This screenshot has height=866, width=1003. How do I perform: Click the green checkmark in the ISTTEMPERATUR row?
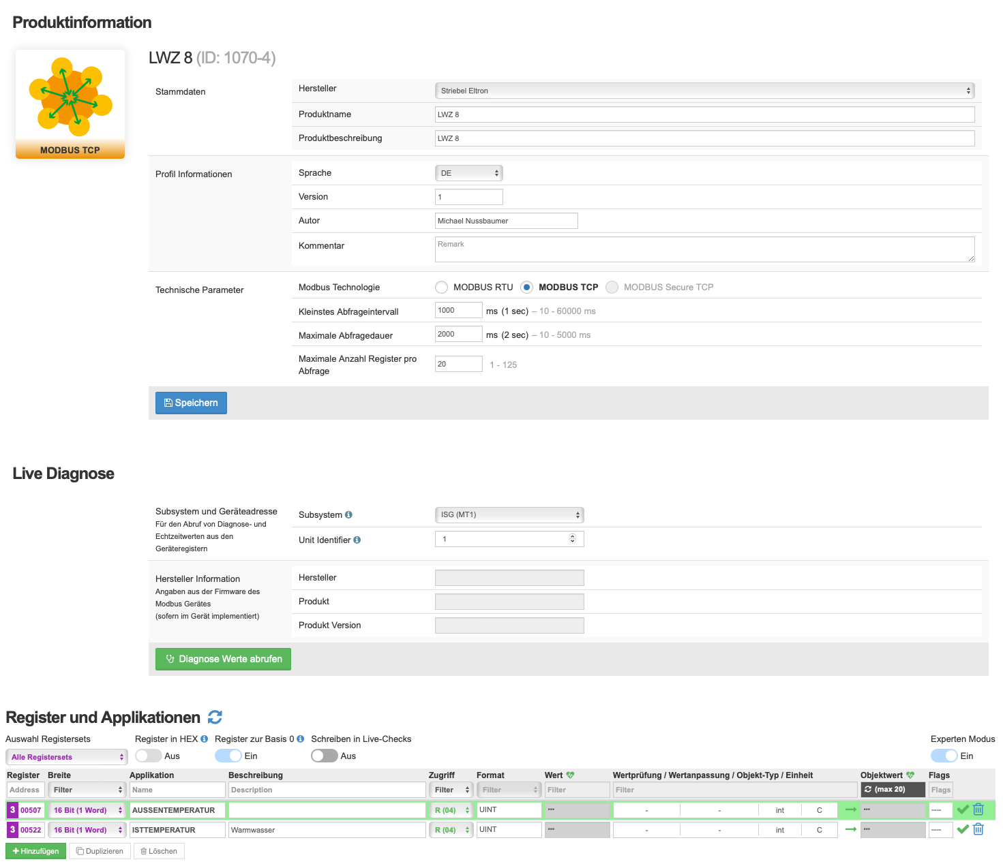tap(963, 830)
